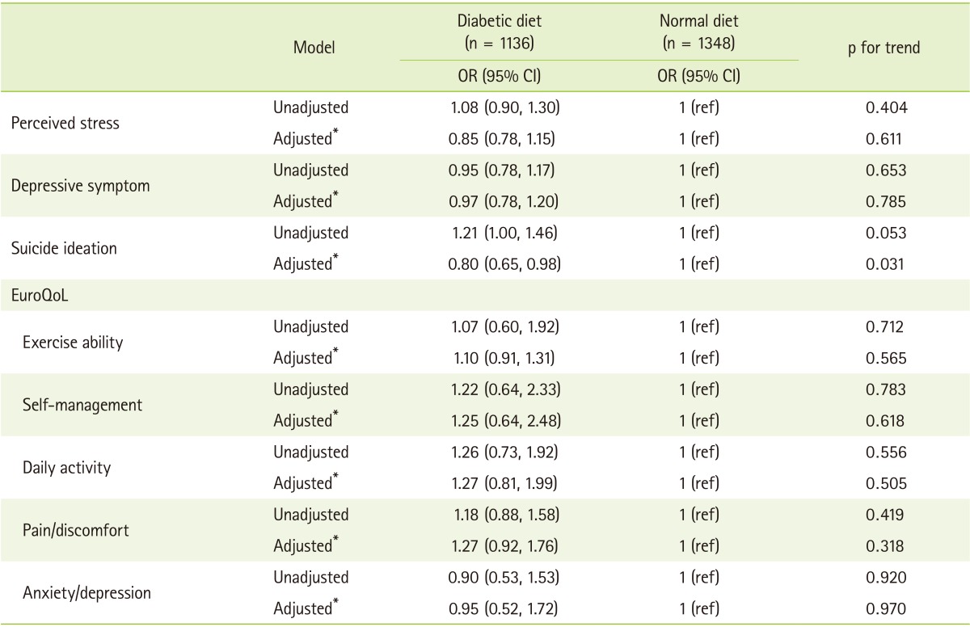Screen dimensions: 970x627
Task: Click the 'Daily activity' row label
Action: pyautogui.click(x=68, y=467)
